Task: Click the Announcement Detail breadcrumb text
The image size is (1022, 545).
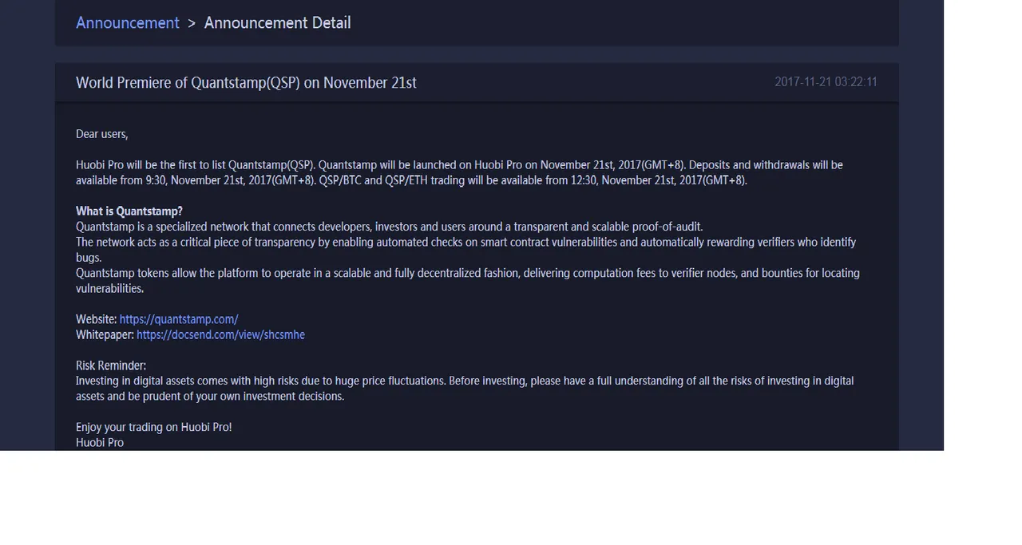Action: (x=277, y=23)
